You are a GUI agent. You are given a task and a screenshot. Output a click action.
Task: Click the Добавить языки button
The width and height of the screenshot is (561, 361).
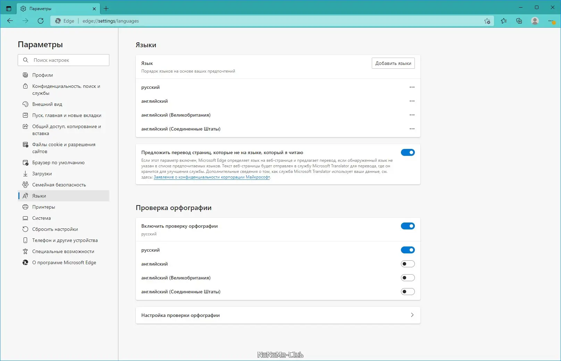coord(393,63)
